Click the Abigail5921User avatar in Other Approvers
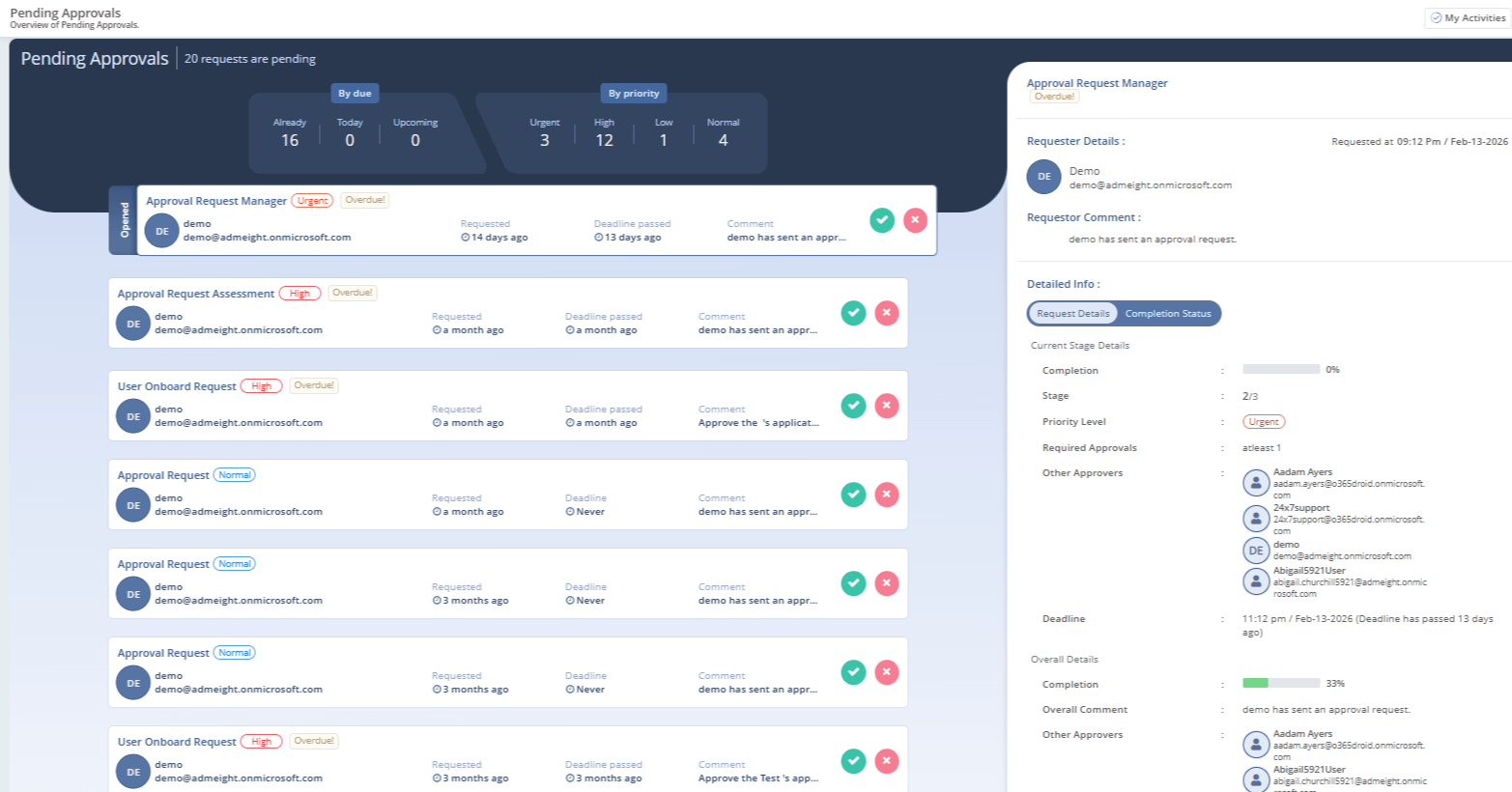1512x792 pixels. click(1256, 581)
